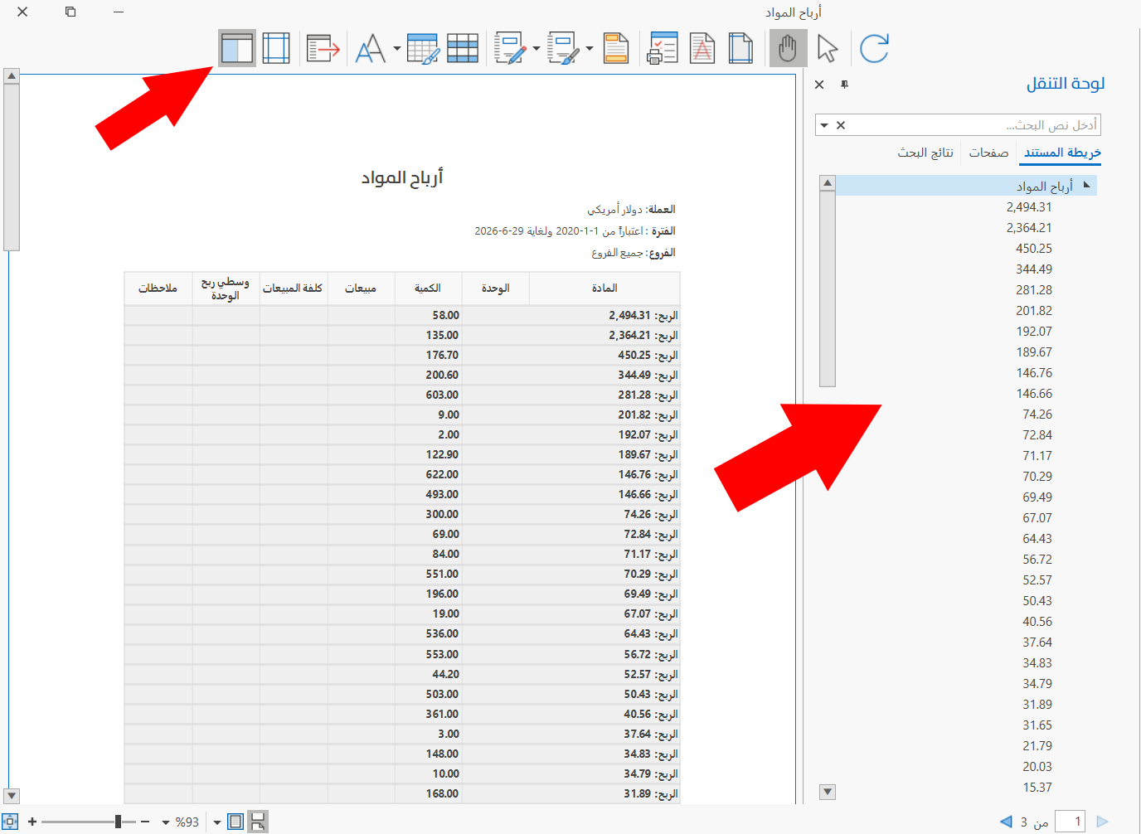Open the navigation search options dropdown
This screenshot has width=1141, height=834.
pyautogui.click(x=824, y=125)
